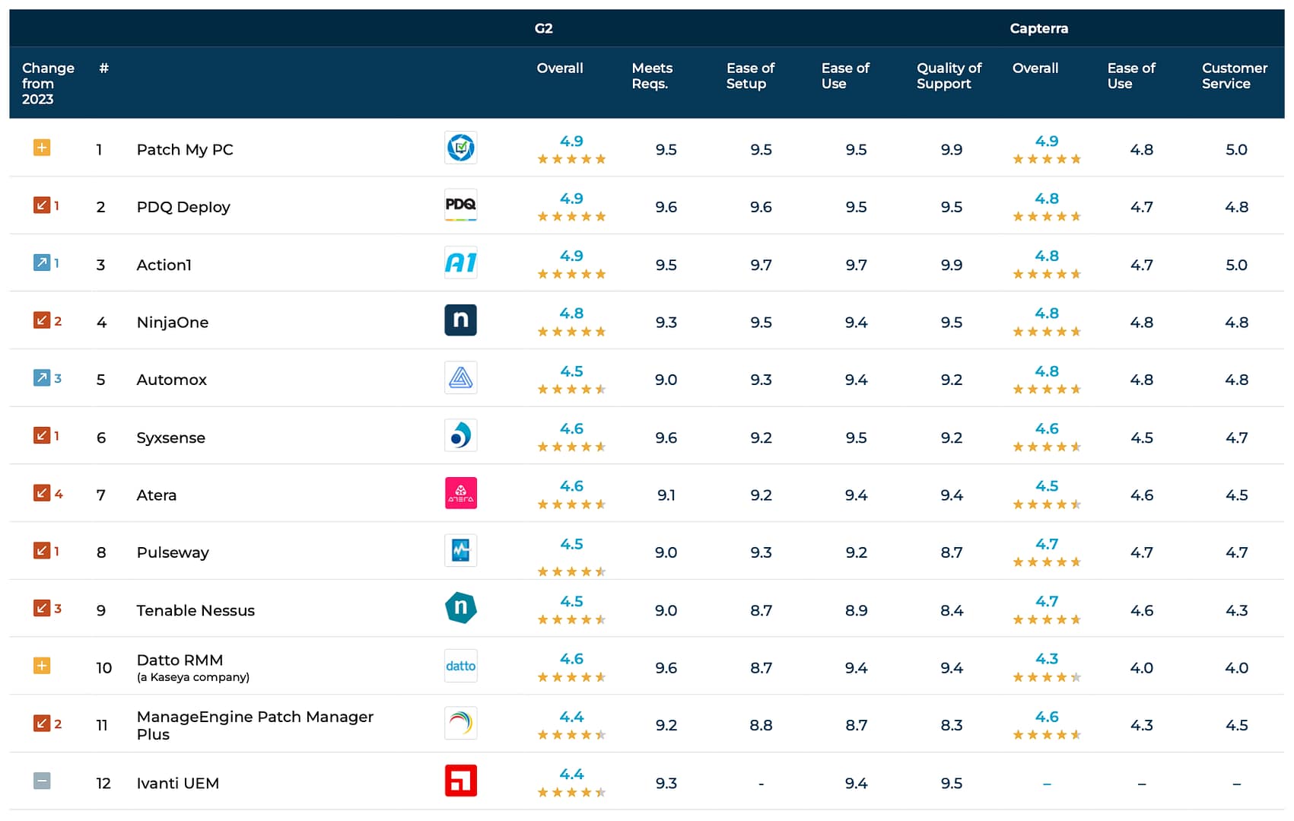Click the G2 star rating for Patch My PC

pyautogui.click(x=571, y=159)
